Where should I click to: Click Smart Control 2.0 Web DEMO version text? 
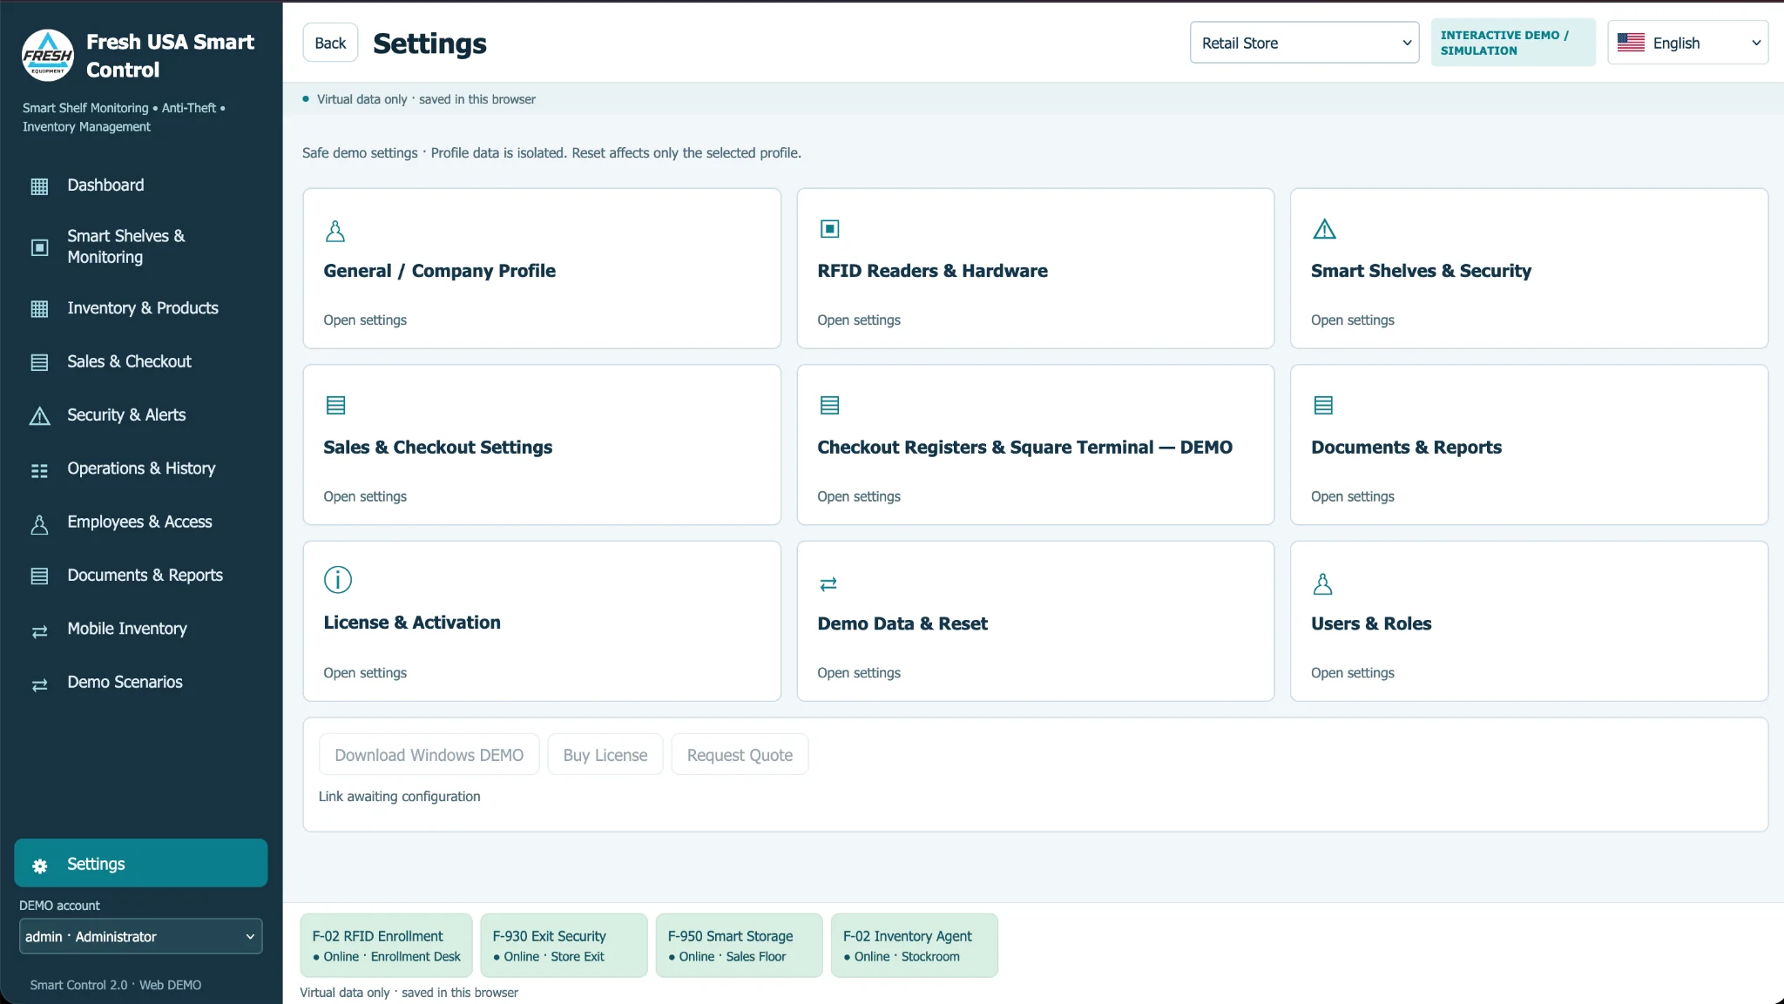coord(116,985)
